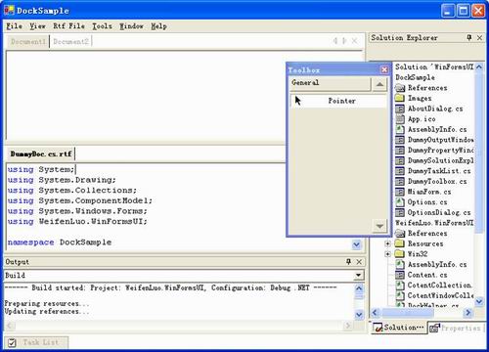Click the Content.cs file icon
This screenshot has width=489, height=352.
(x=400, y=275)
